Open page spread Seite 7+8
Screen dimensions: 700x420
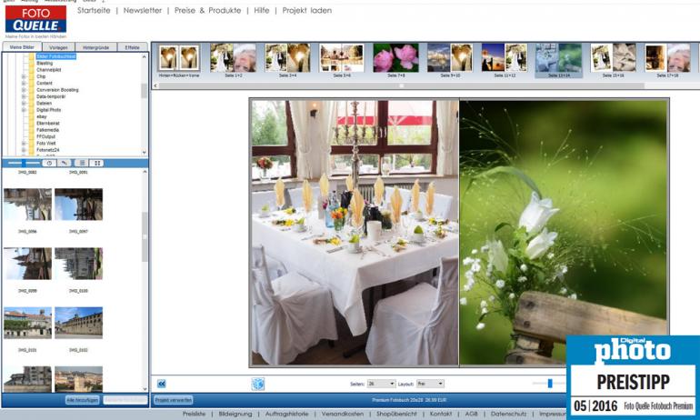[396, 61]
